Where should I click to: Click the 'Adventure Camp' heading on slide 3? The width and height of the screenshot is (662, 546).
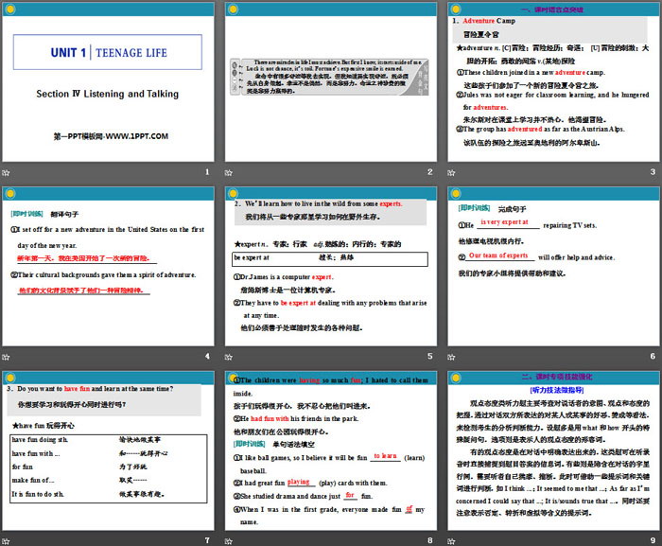[489, 21]
